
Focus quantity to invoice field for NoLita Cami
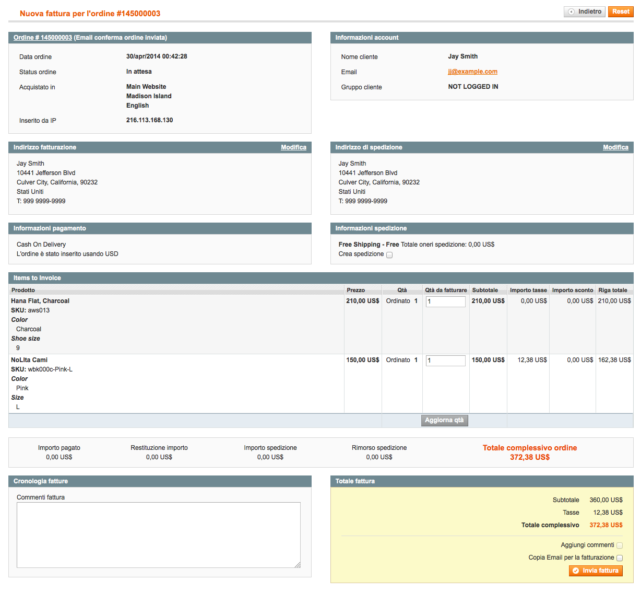pos(445,361)
